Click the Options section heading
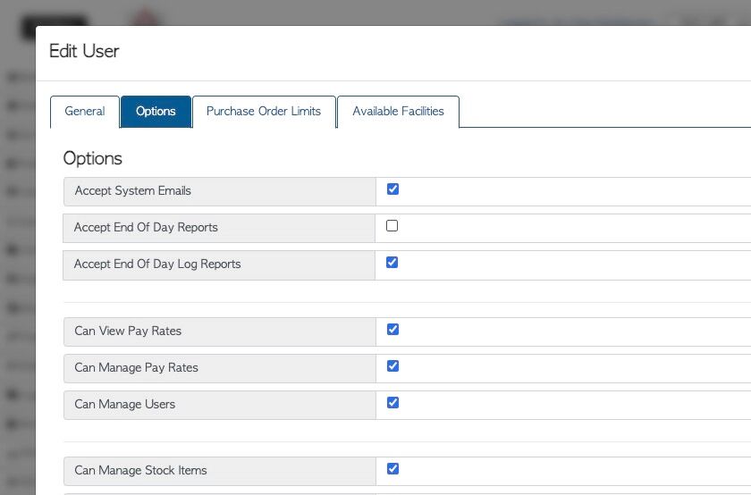This screenshot has width=751, height=495. click(92, 158)
